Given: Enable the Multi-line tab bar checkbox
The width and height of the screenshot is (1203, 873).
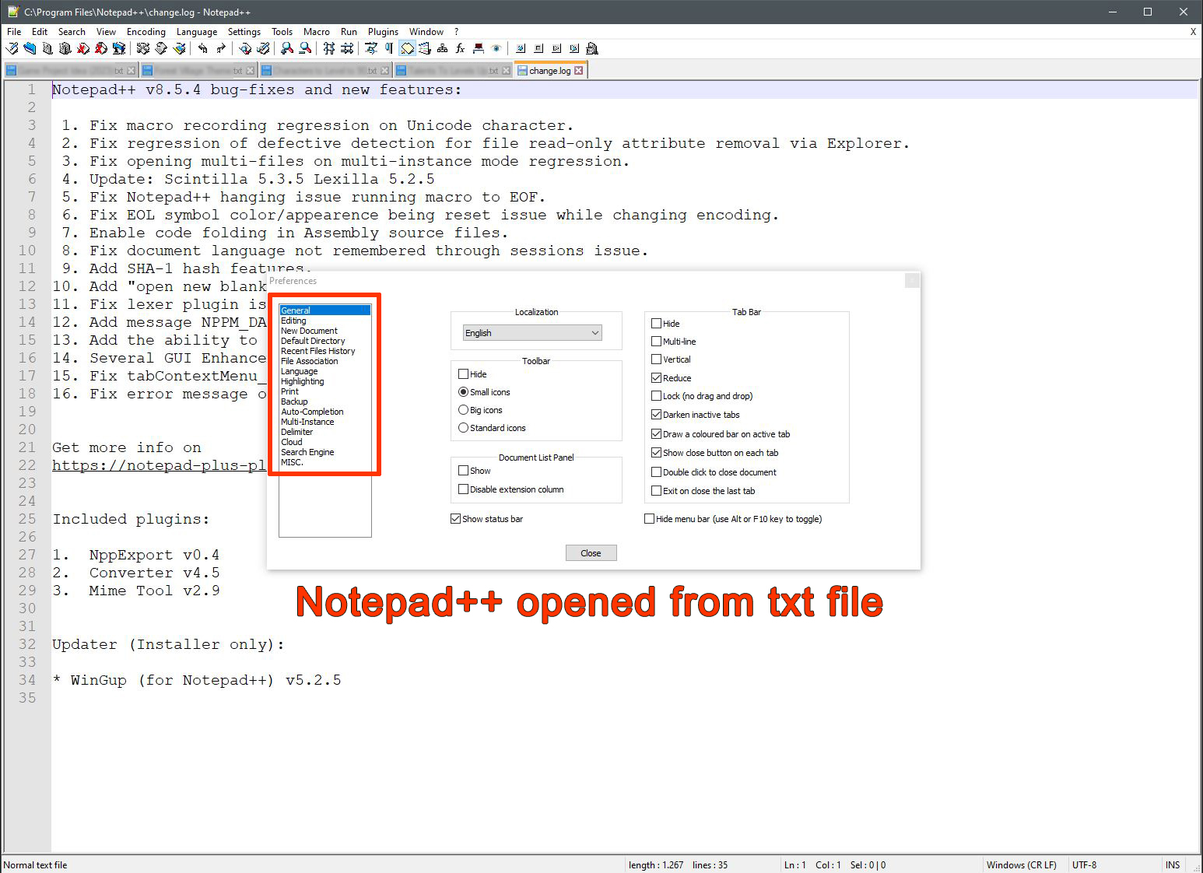Looking at the screenshot, I should [657, 341].
